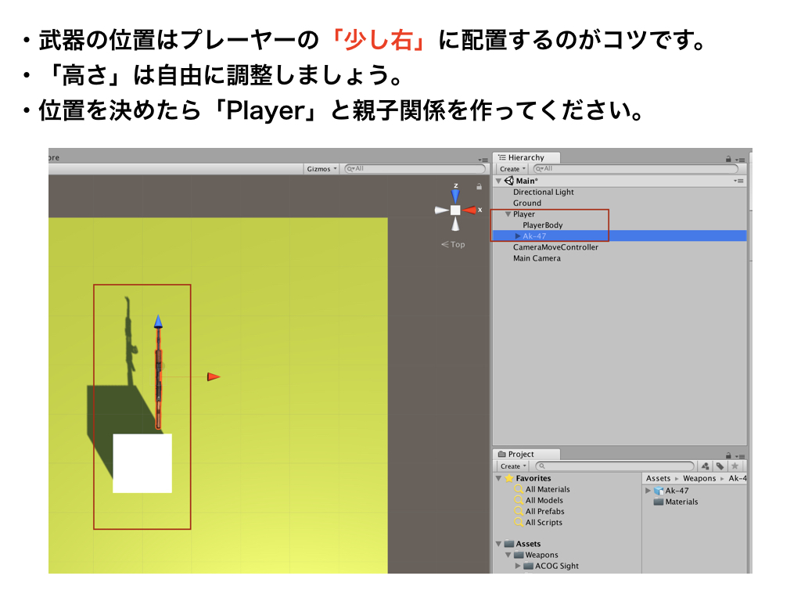Select the Player row in Hierarchy
This screenshot has width=801, height=601.
coord(619,214)
